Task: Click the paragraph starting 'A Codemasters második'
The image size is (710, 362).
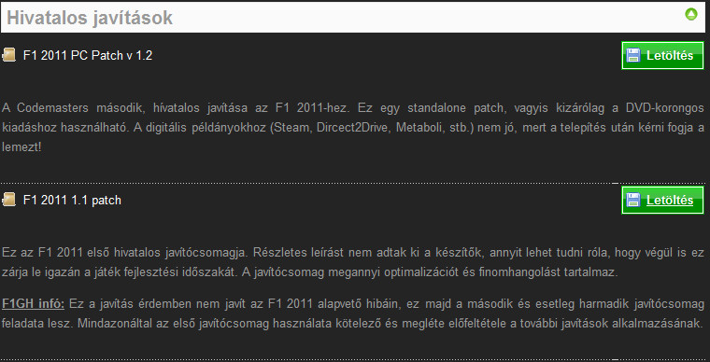Action: coord(353,128)
